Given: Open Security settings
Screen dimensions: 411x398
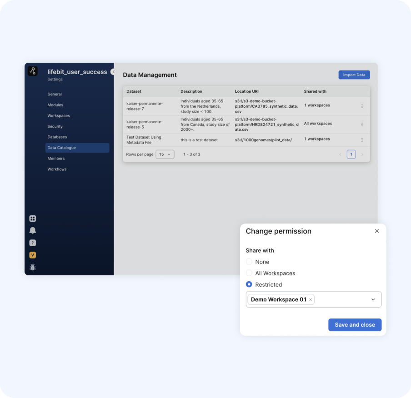Looking at the screenshot, I should tap(55, 126).
